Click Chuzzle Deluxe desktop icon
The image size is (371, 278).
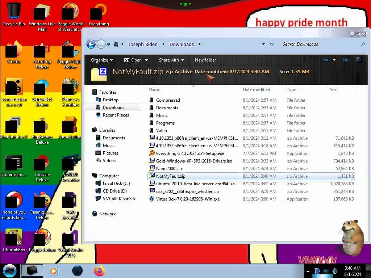(42, 168)
